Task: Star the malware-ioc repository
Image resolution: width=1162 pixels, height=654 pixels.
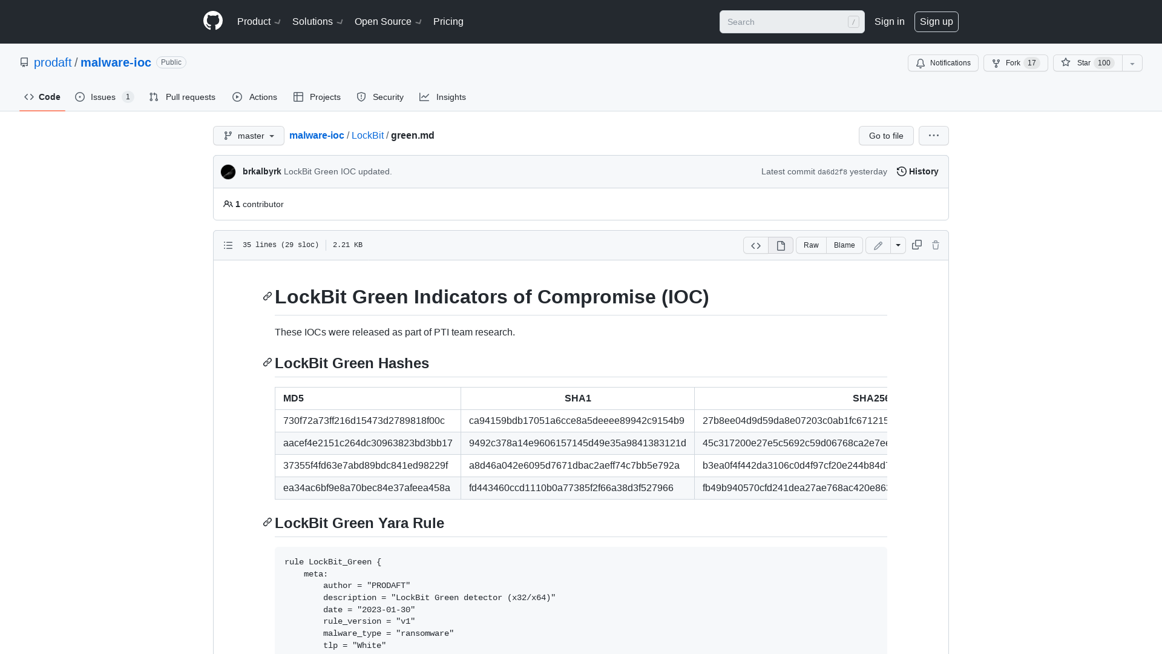Action: coord(1088,63)
